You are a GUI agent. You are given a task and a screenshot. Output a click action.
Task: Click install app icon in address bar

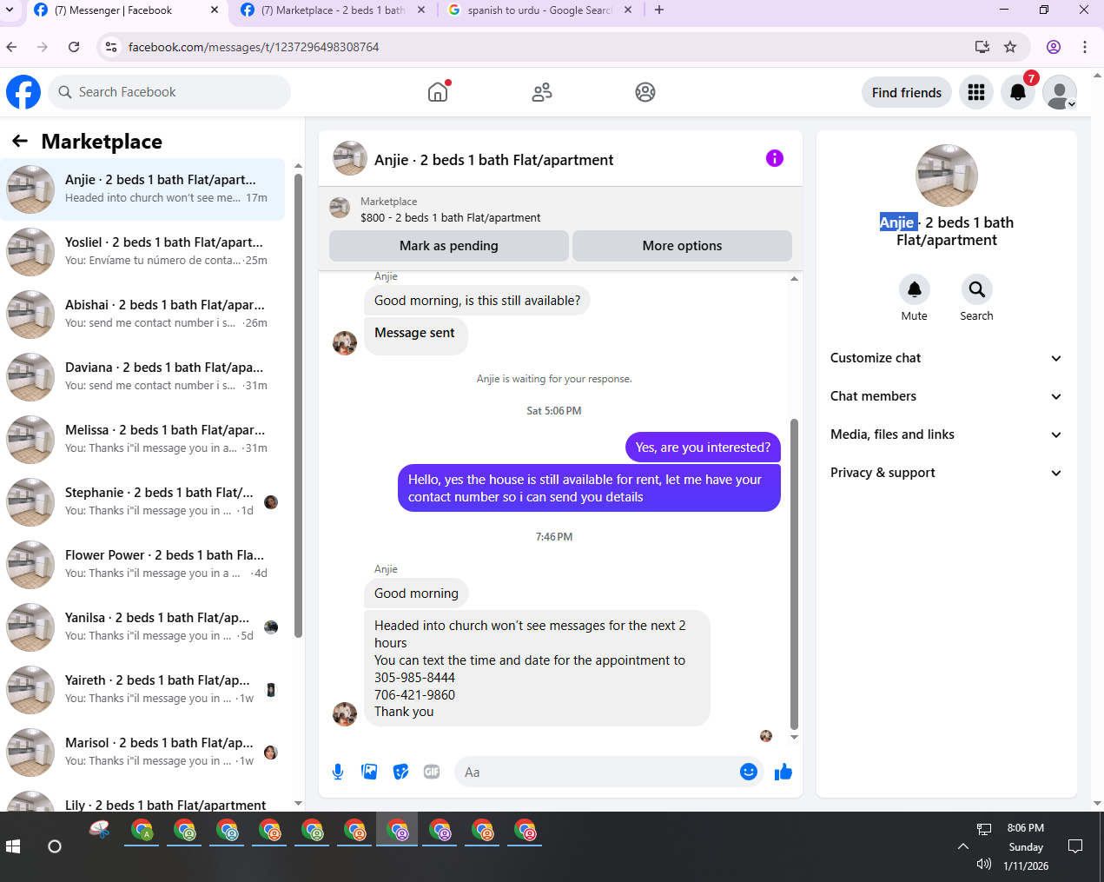click(982, 47)
